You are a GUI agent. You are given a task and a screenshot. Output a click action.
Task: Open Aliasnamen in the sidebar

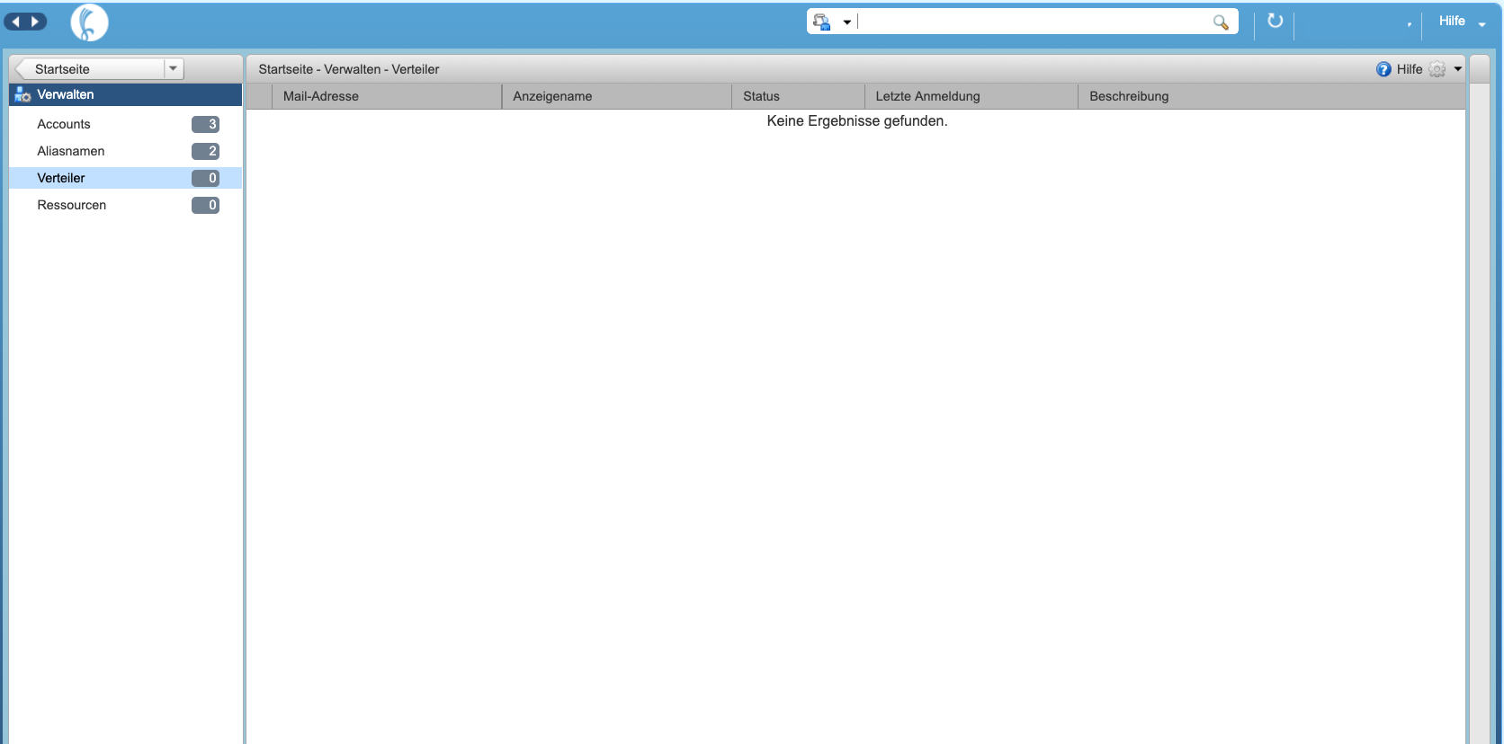pos(71,151)
